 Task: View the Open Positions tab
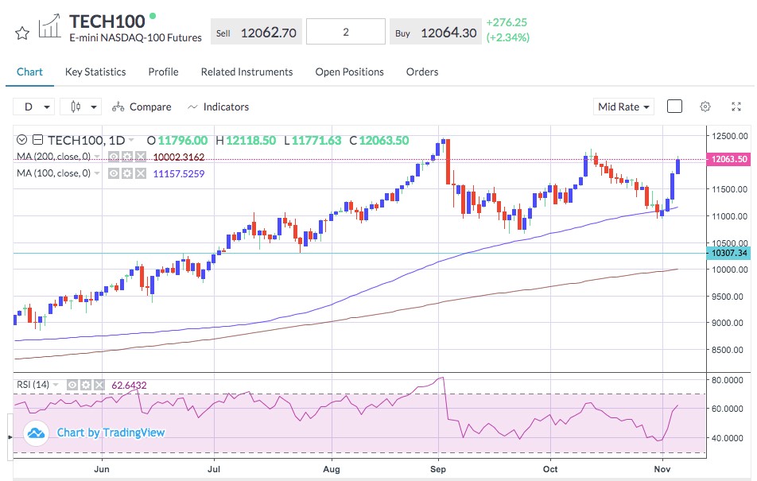(x=350, y=72)
